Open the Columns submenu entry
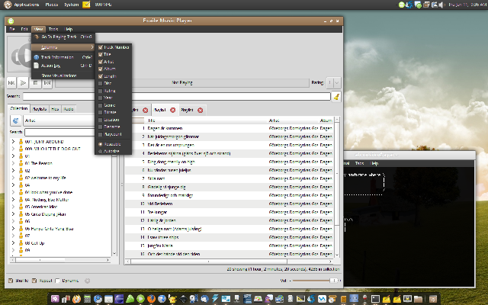488x305 pixels. point(63,47)
